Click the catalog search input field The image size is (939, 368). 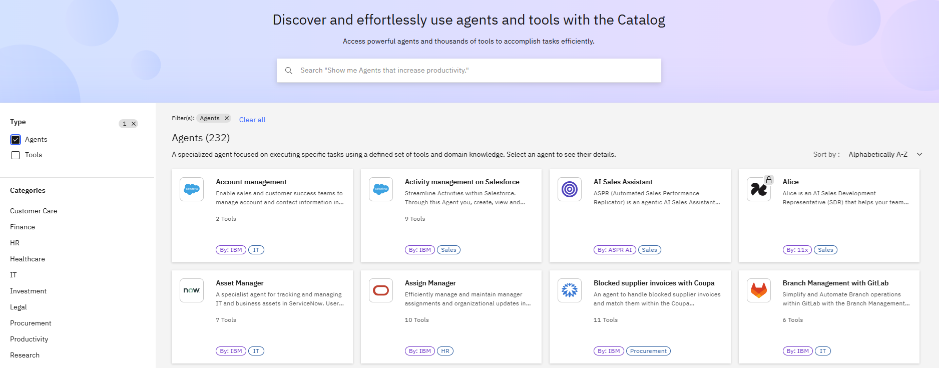point(476,71)
